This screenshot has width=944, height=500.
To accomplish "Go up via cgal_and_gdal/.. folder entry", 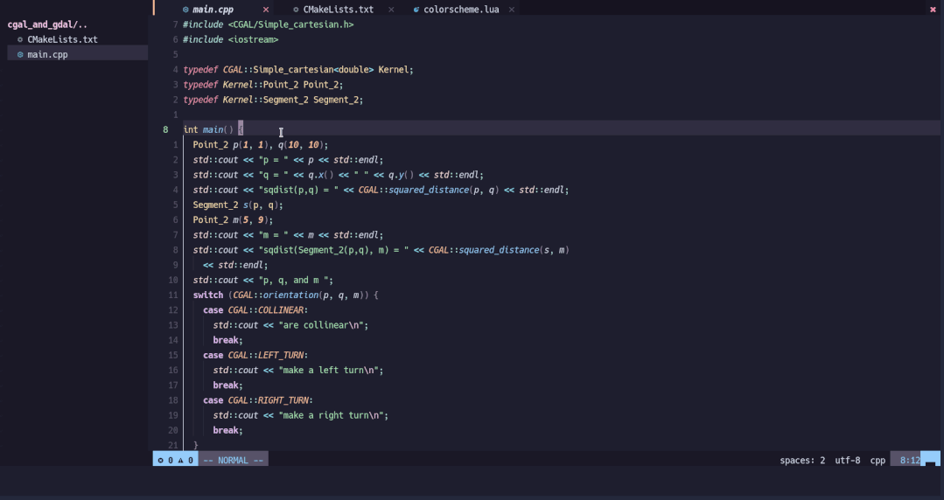I will (x=47, y=24).
